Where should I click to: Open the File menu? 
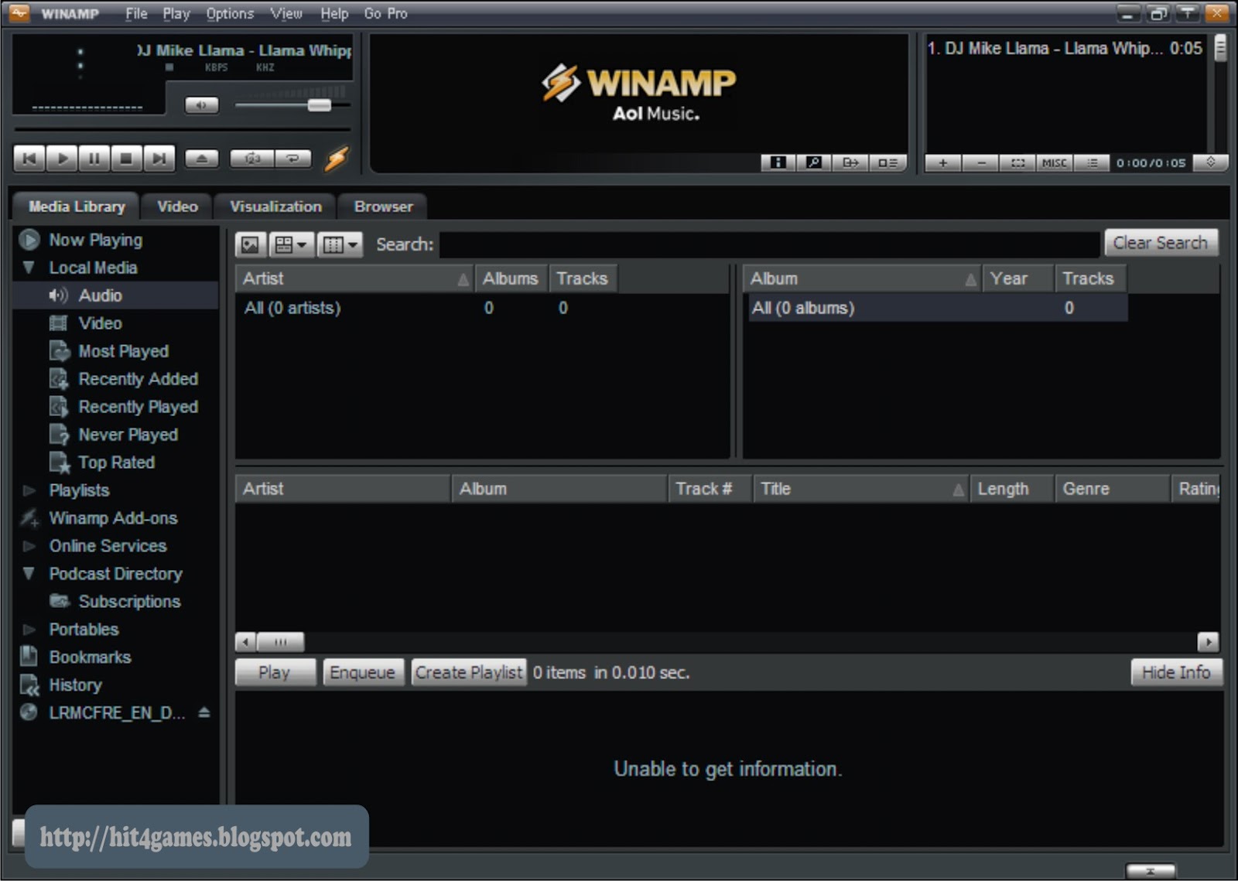click(x=136, y=13)
